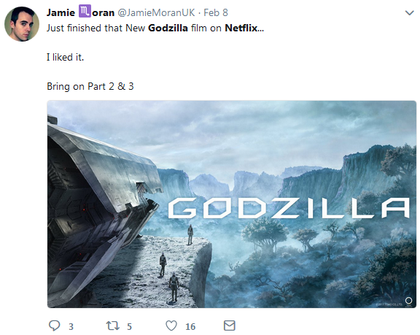Click the display name Jamie
Image resolution: width=420 pixels, height=335 pixels.
[x=61, y=12]
